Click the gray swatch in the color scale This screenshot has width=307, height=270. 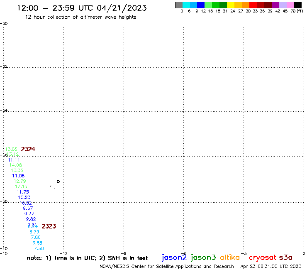point(179,5)
